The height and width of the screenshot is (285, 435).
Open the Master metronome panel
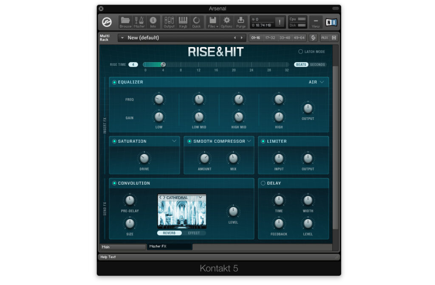tap(139, 22)
